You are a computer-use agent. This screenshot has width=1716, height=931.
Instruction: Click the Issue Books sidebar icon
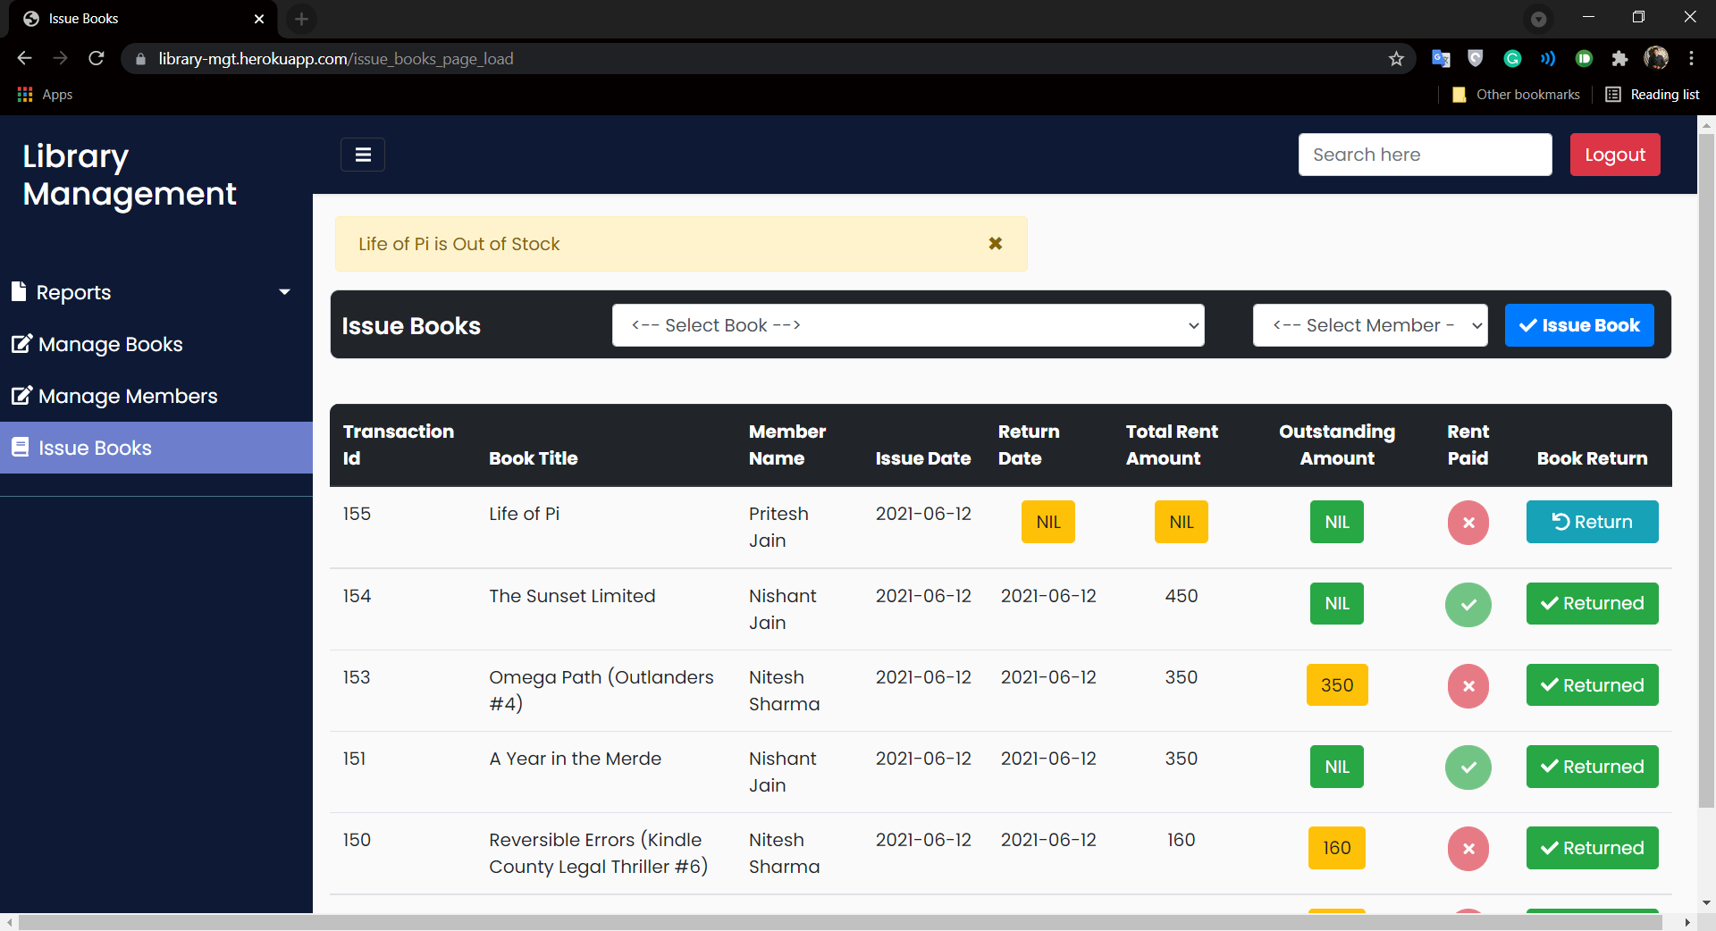pos(20,447)
